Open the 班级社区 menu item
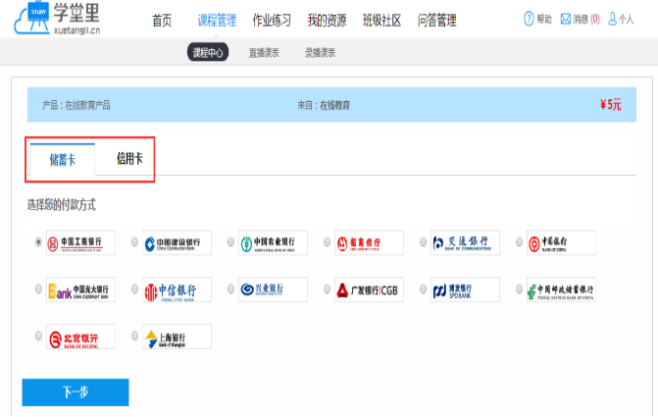 381,21
